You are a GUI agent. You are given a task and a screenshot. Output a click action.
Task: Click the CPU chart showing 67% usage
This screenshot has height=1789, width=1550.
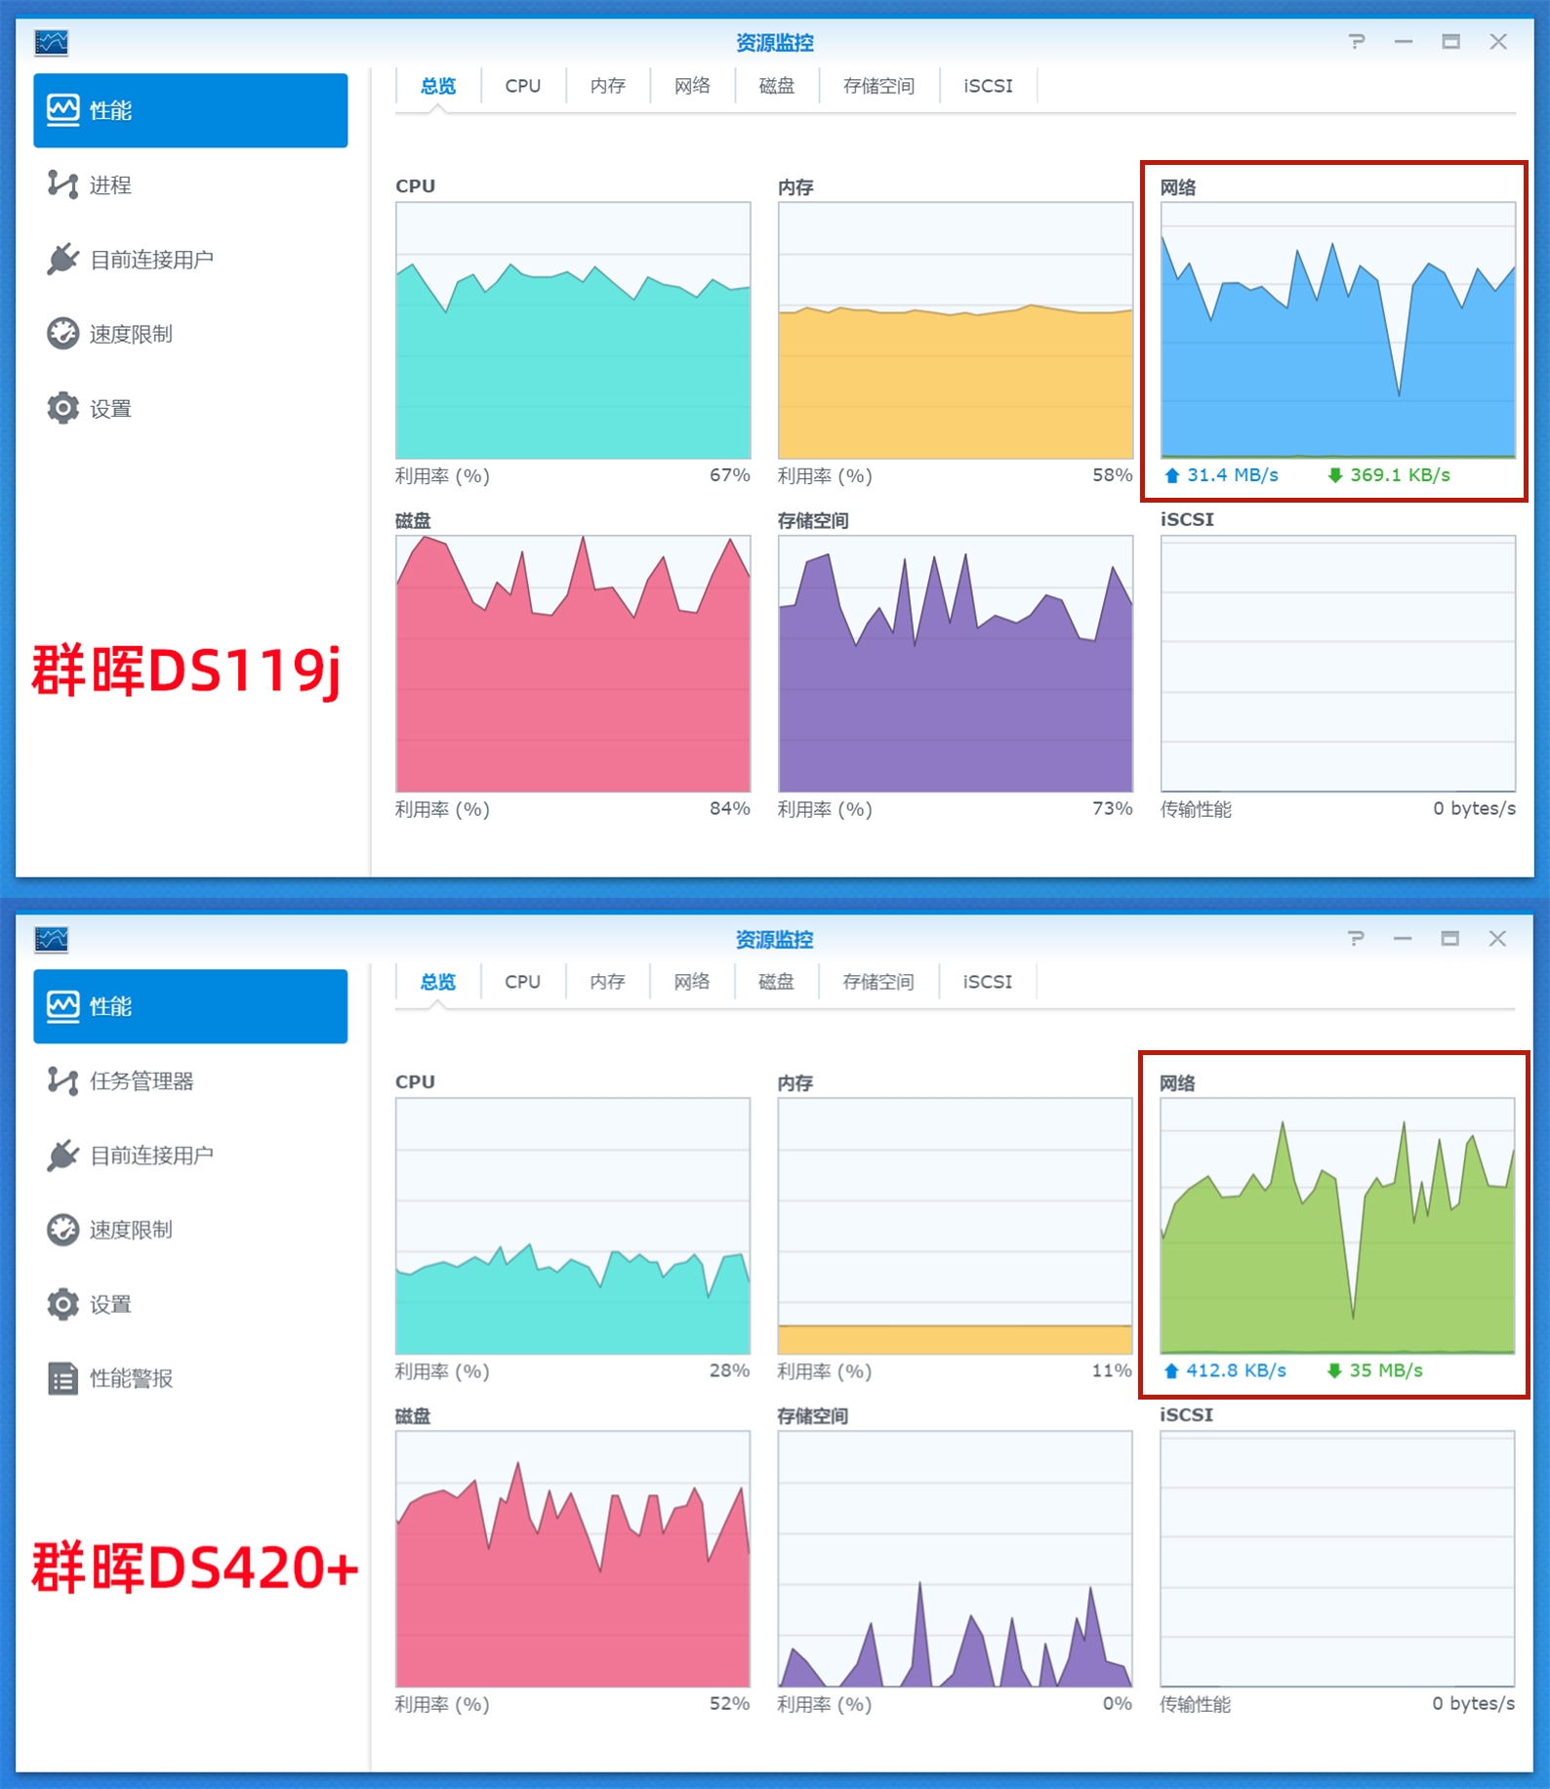[x=573, y=330]
